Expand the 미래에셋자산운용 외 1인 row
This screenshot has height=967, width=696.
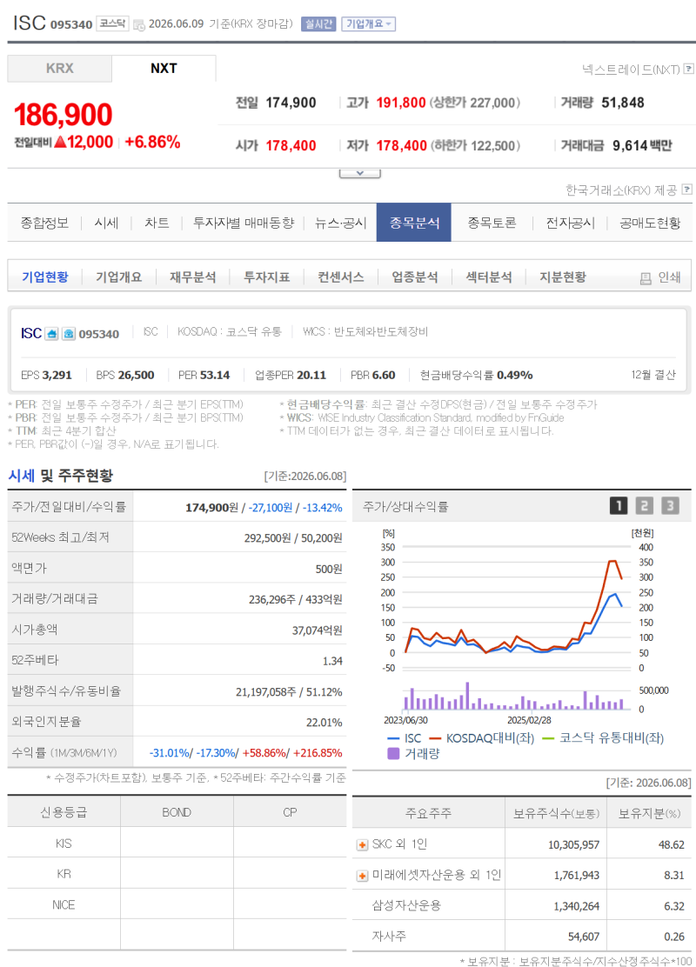362,876
